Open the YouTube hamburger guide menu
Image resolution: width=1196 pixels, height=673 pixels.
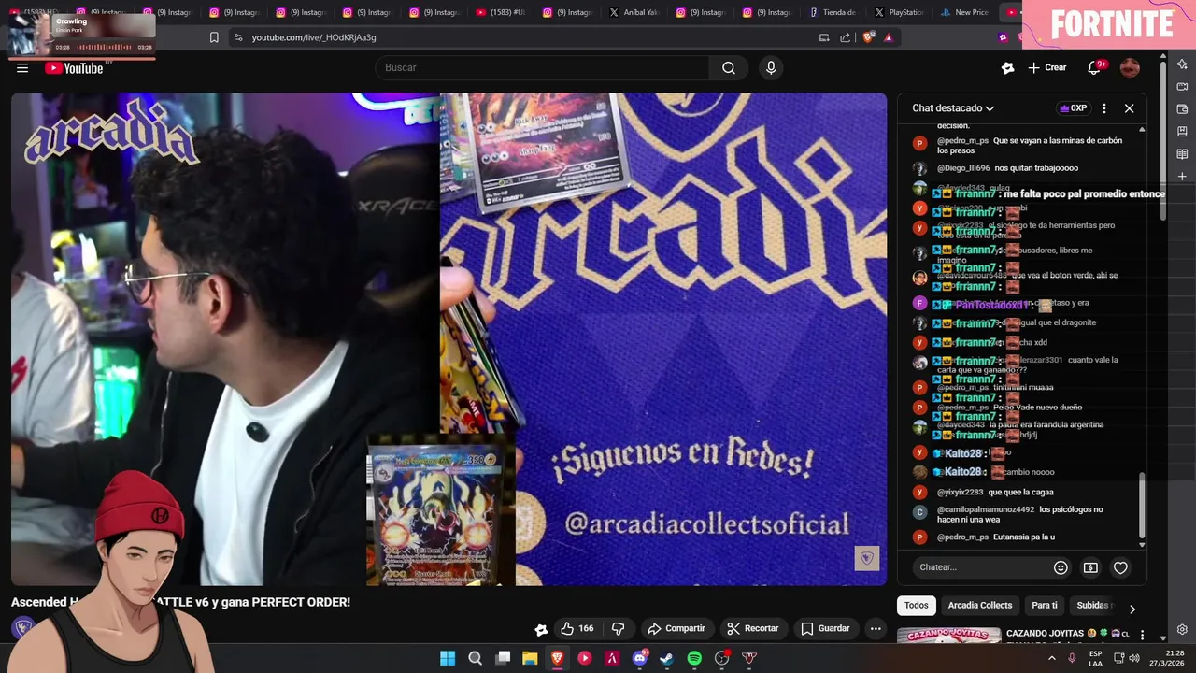pyautogui.click(x=22, y=68)
